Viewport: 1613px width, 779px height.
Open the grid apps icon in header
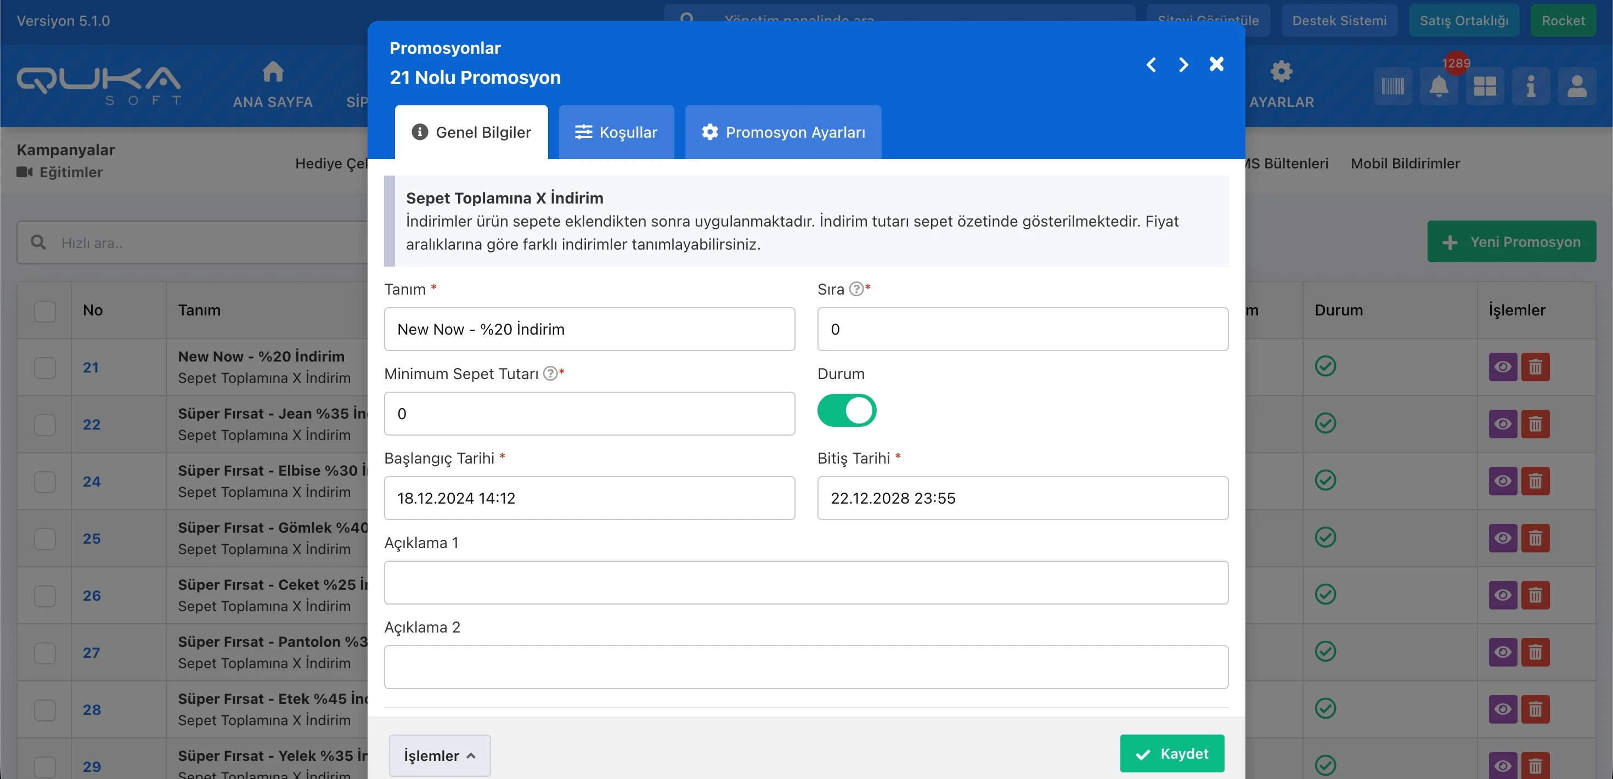pos(1485,86)
